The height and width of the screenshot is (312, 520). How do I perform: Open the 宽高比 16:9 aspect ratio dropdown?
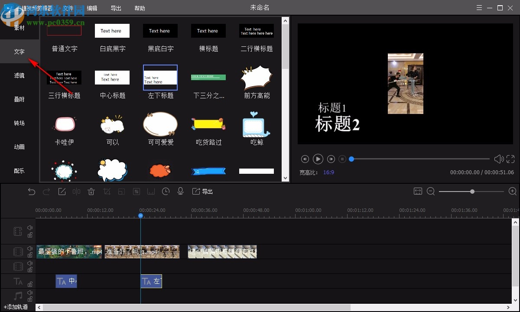point(328,172)
